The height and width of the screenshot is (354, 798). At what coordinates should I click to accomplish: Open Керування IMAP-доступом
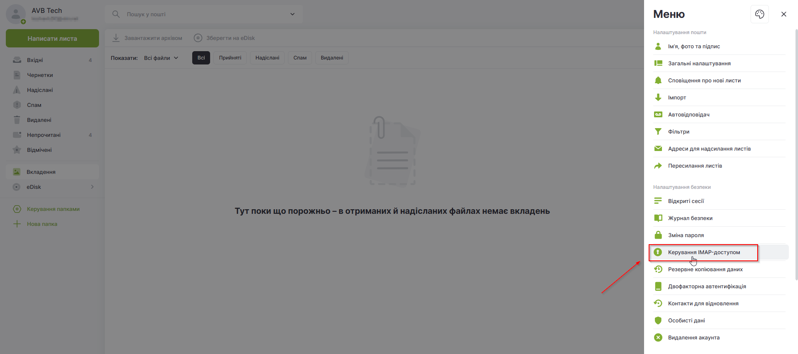point(719,252)
